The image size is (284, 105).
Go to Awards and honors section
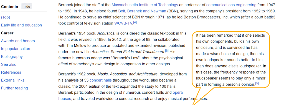[x=18, y=41]
